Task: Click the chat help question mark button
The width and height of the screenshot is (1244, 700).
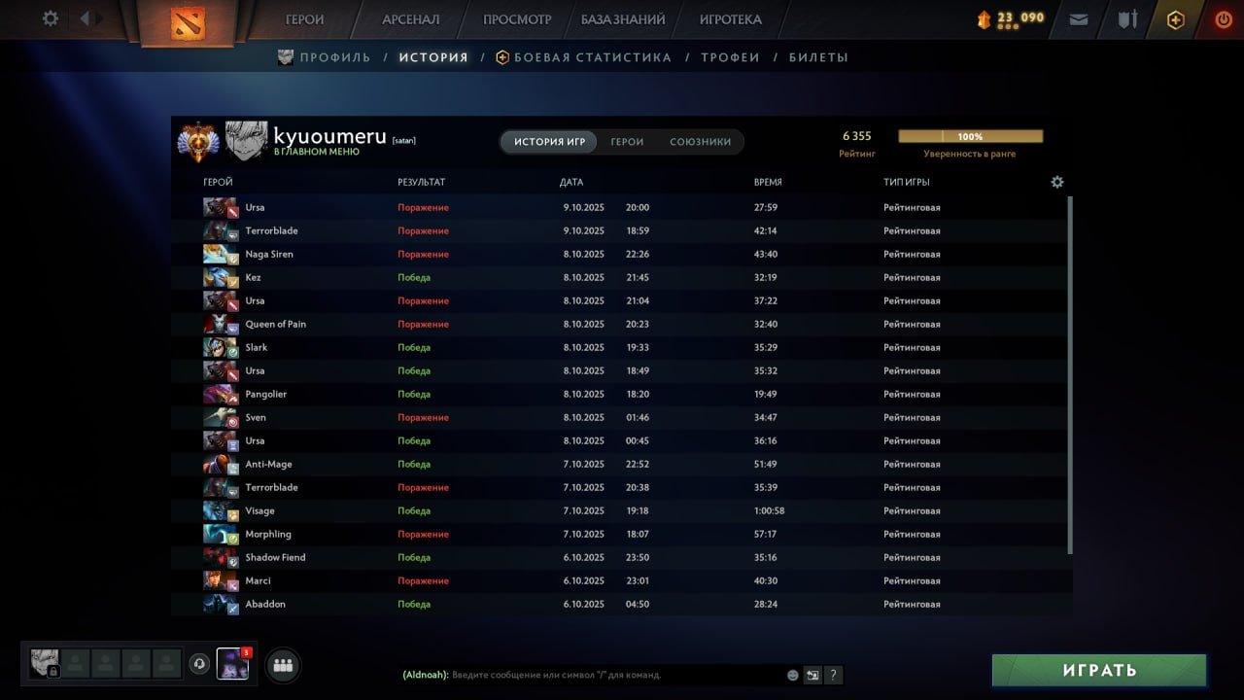Action: (833, 675)
